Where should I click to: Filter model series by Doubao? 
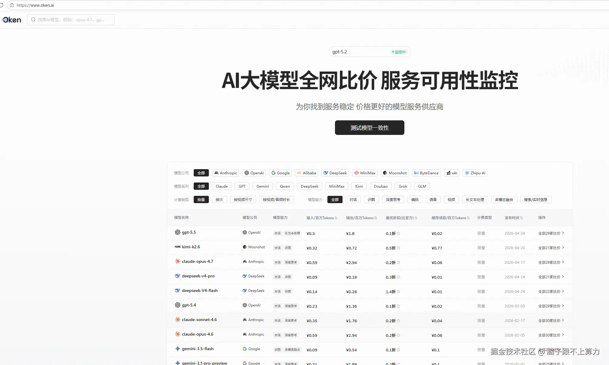click(381, 186)
